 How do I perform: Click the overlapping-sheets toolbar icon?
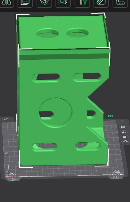point(25,3)
